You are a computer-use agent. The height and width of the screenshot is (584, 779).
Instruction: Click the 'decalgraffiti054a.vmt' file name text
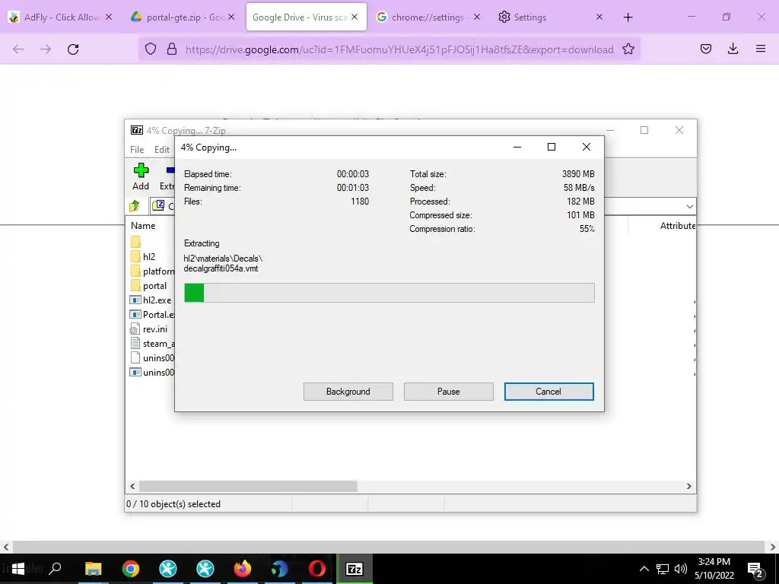(x=221, y=268)
